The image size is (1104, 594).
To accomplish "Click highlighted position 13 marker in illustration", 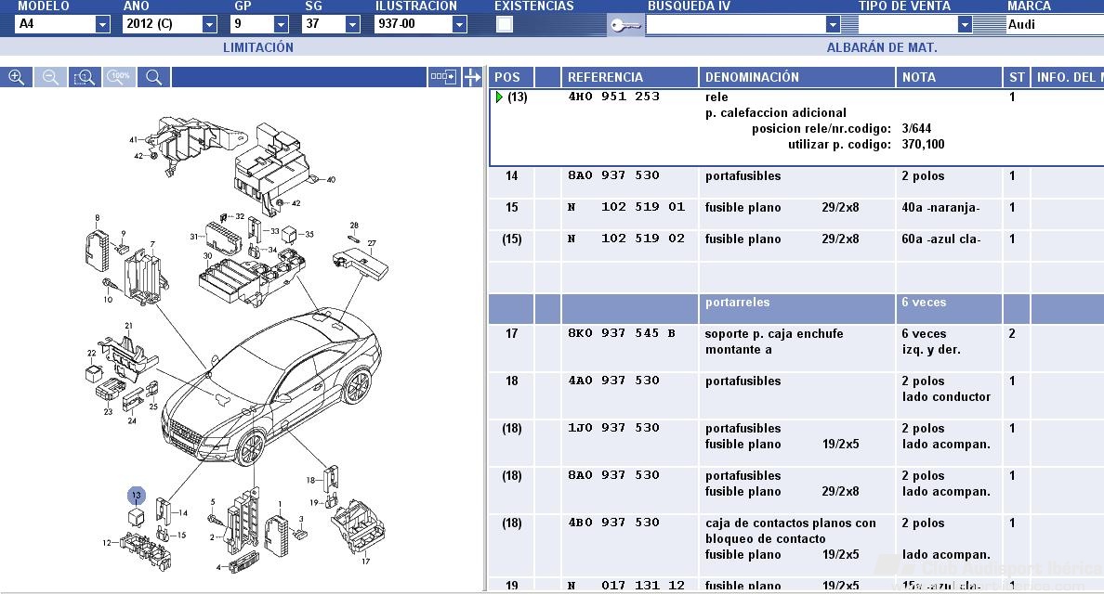I will (x=136, y=496).
